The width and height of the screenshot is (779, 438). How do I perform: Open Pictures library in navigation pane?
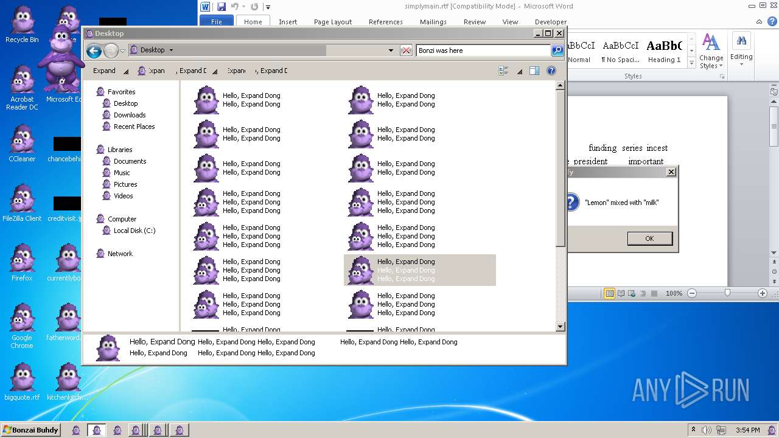pyautogui.click(x=125, y=184)
